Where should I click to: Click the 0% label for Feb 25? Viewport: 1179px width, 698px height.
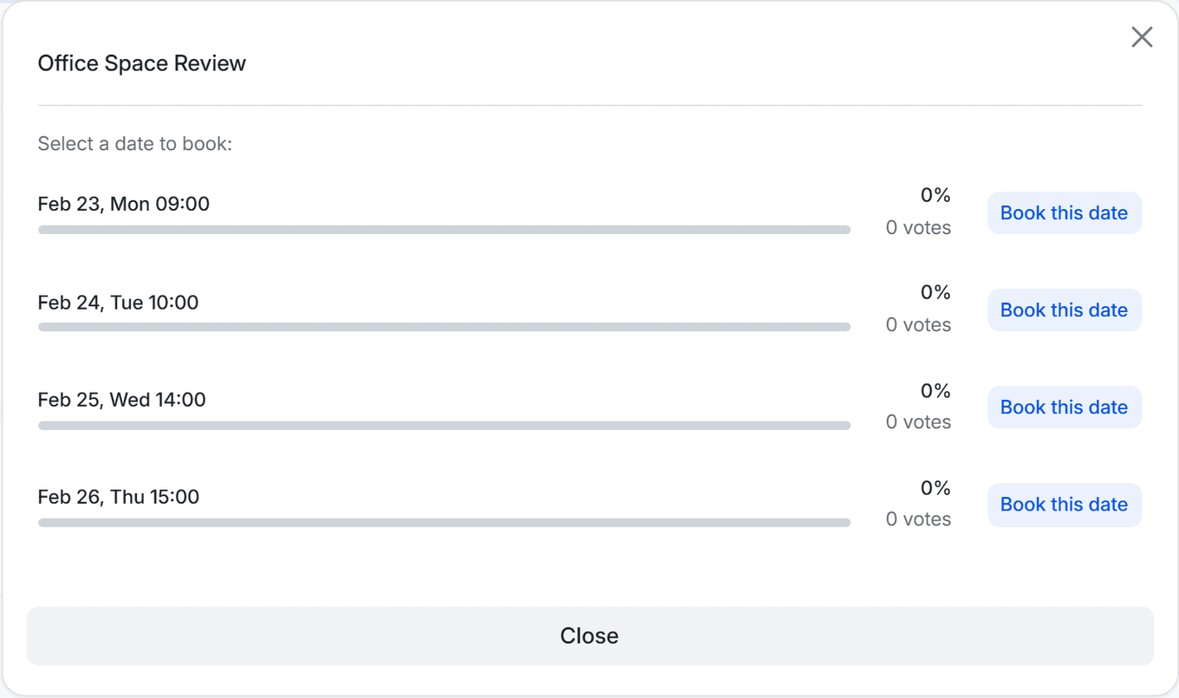(x=935, y=390)
